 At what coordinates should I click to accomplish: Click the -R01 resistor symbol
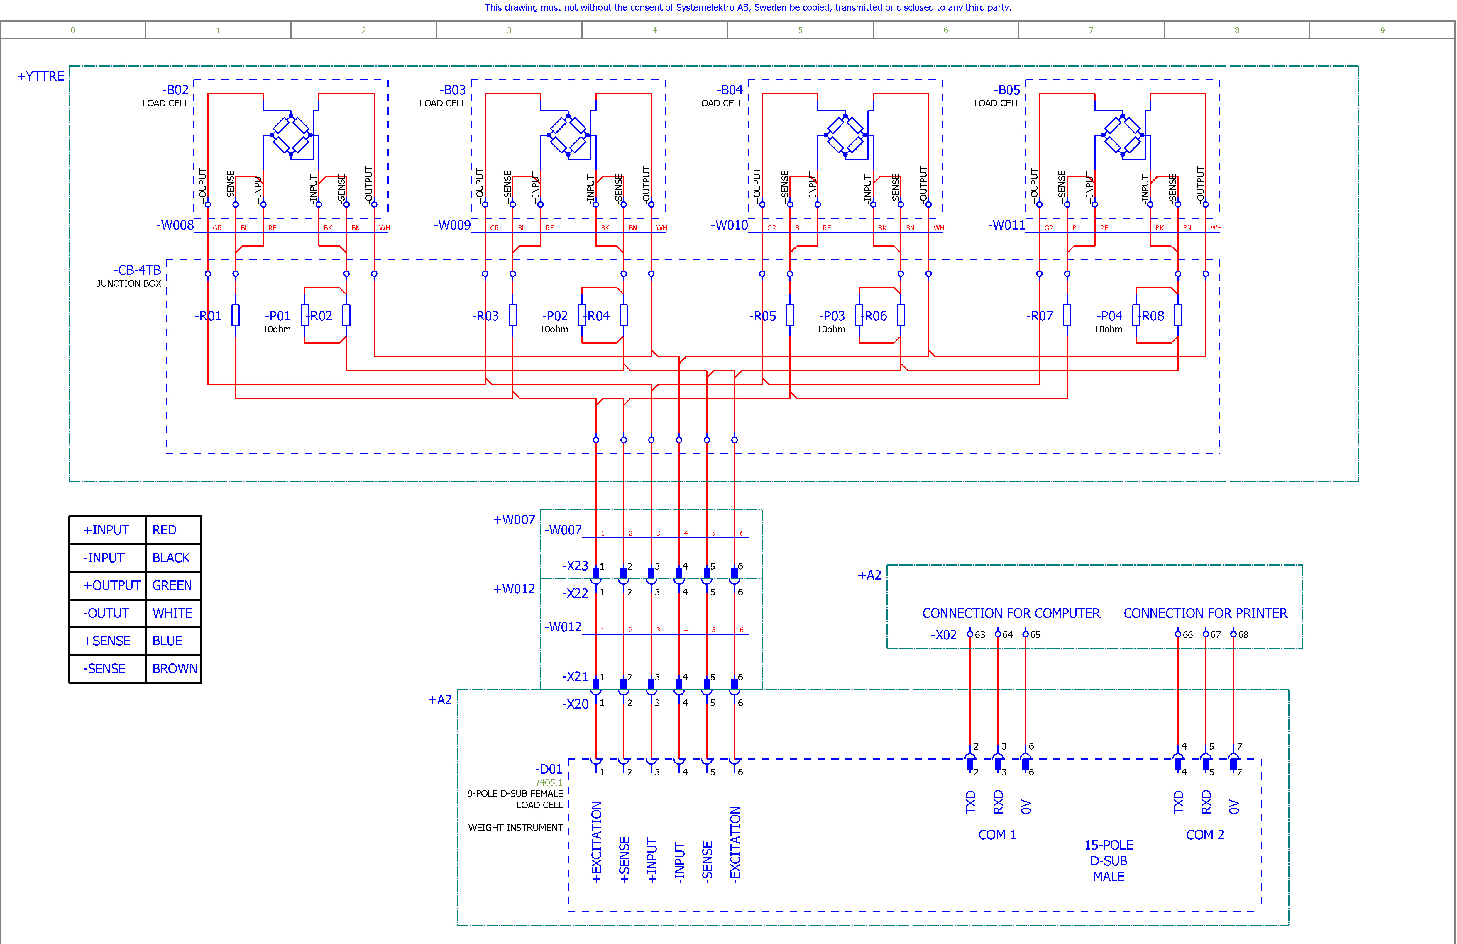235,315
